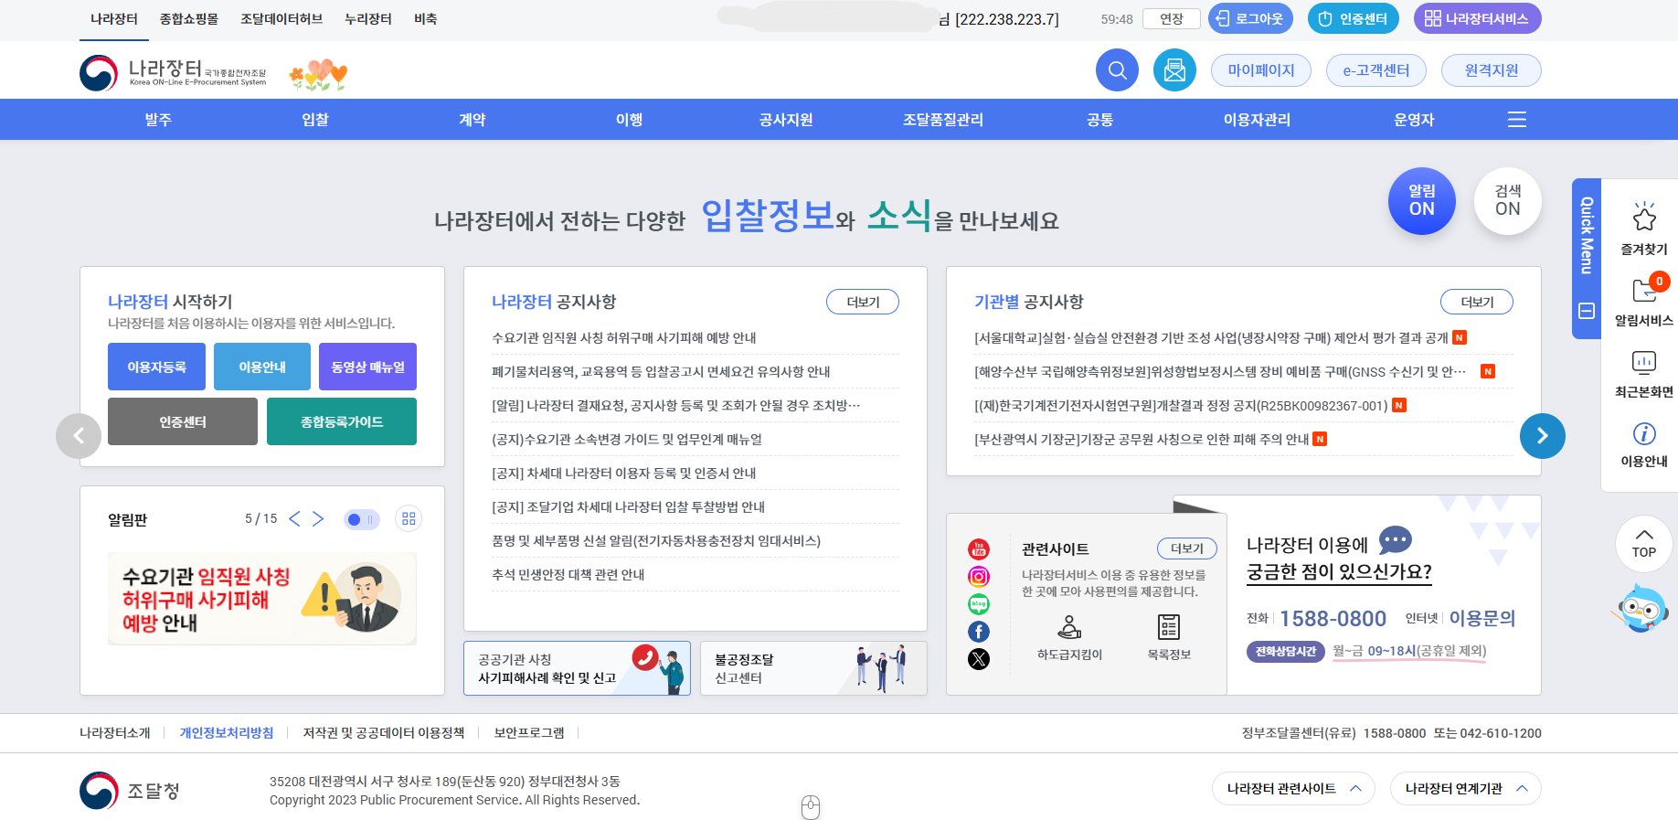
Task: Show 알림판 grid view icon
Action: pos(409,519)
